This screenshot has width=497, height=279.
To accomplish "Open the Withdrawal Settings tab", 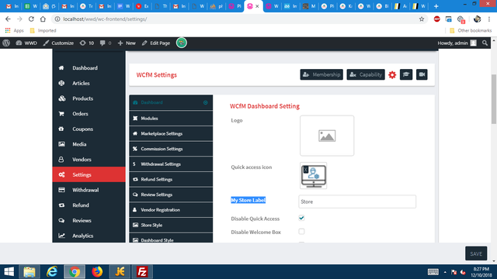I will (171, 164).
